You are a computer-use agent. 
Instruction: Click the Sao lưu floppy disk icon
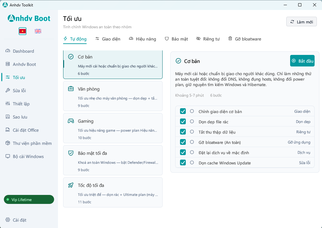8,117
